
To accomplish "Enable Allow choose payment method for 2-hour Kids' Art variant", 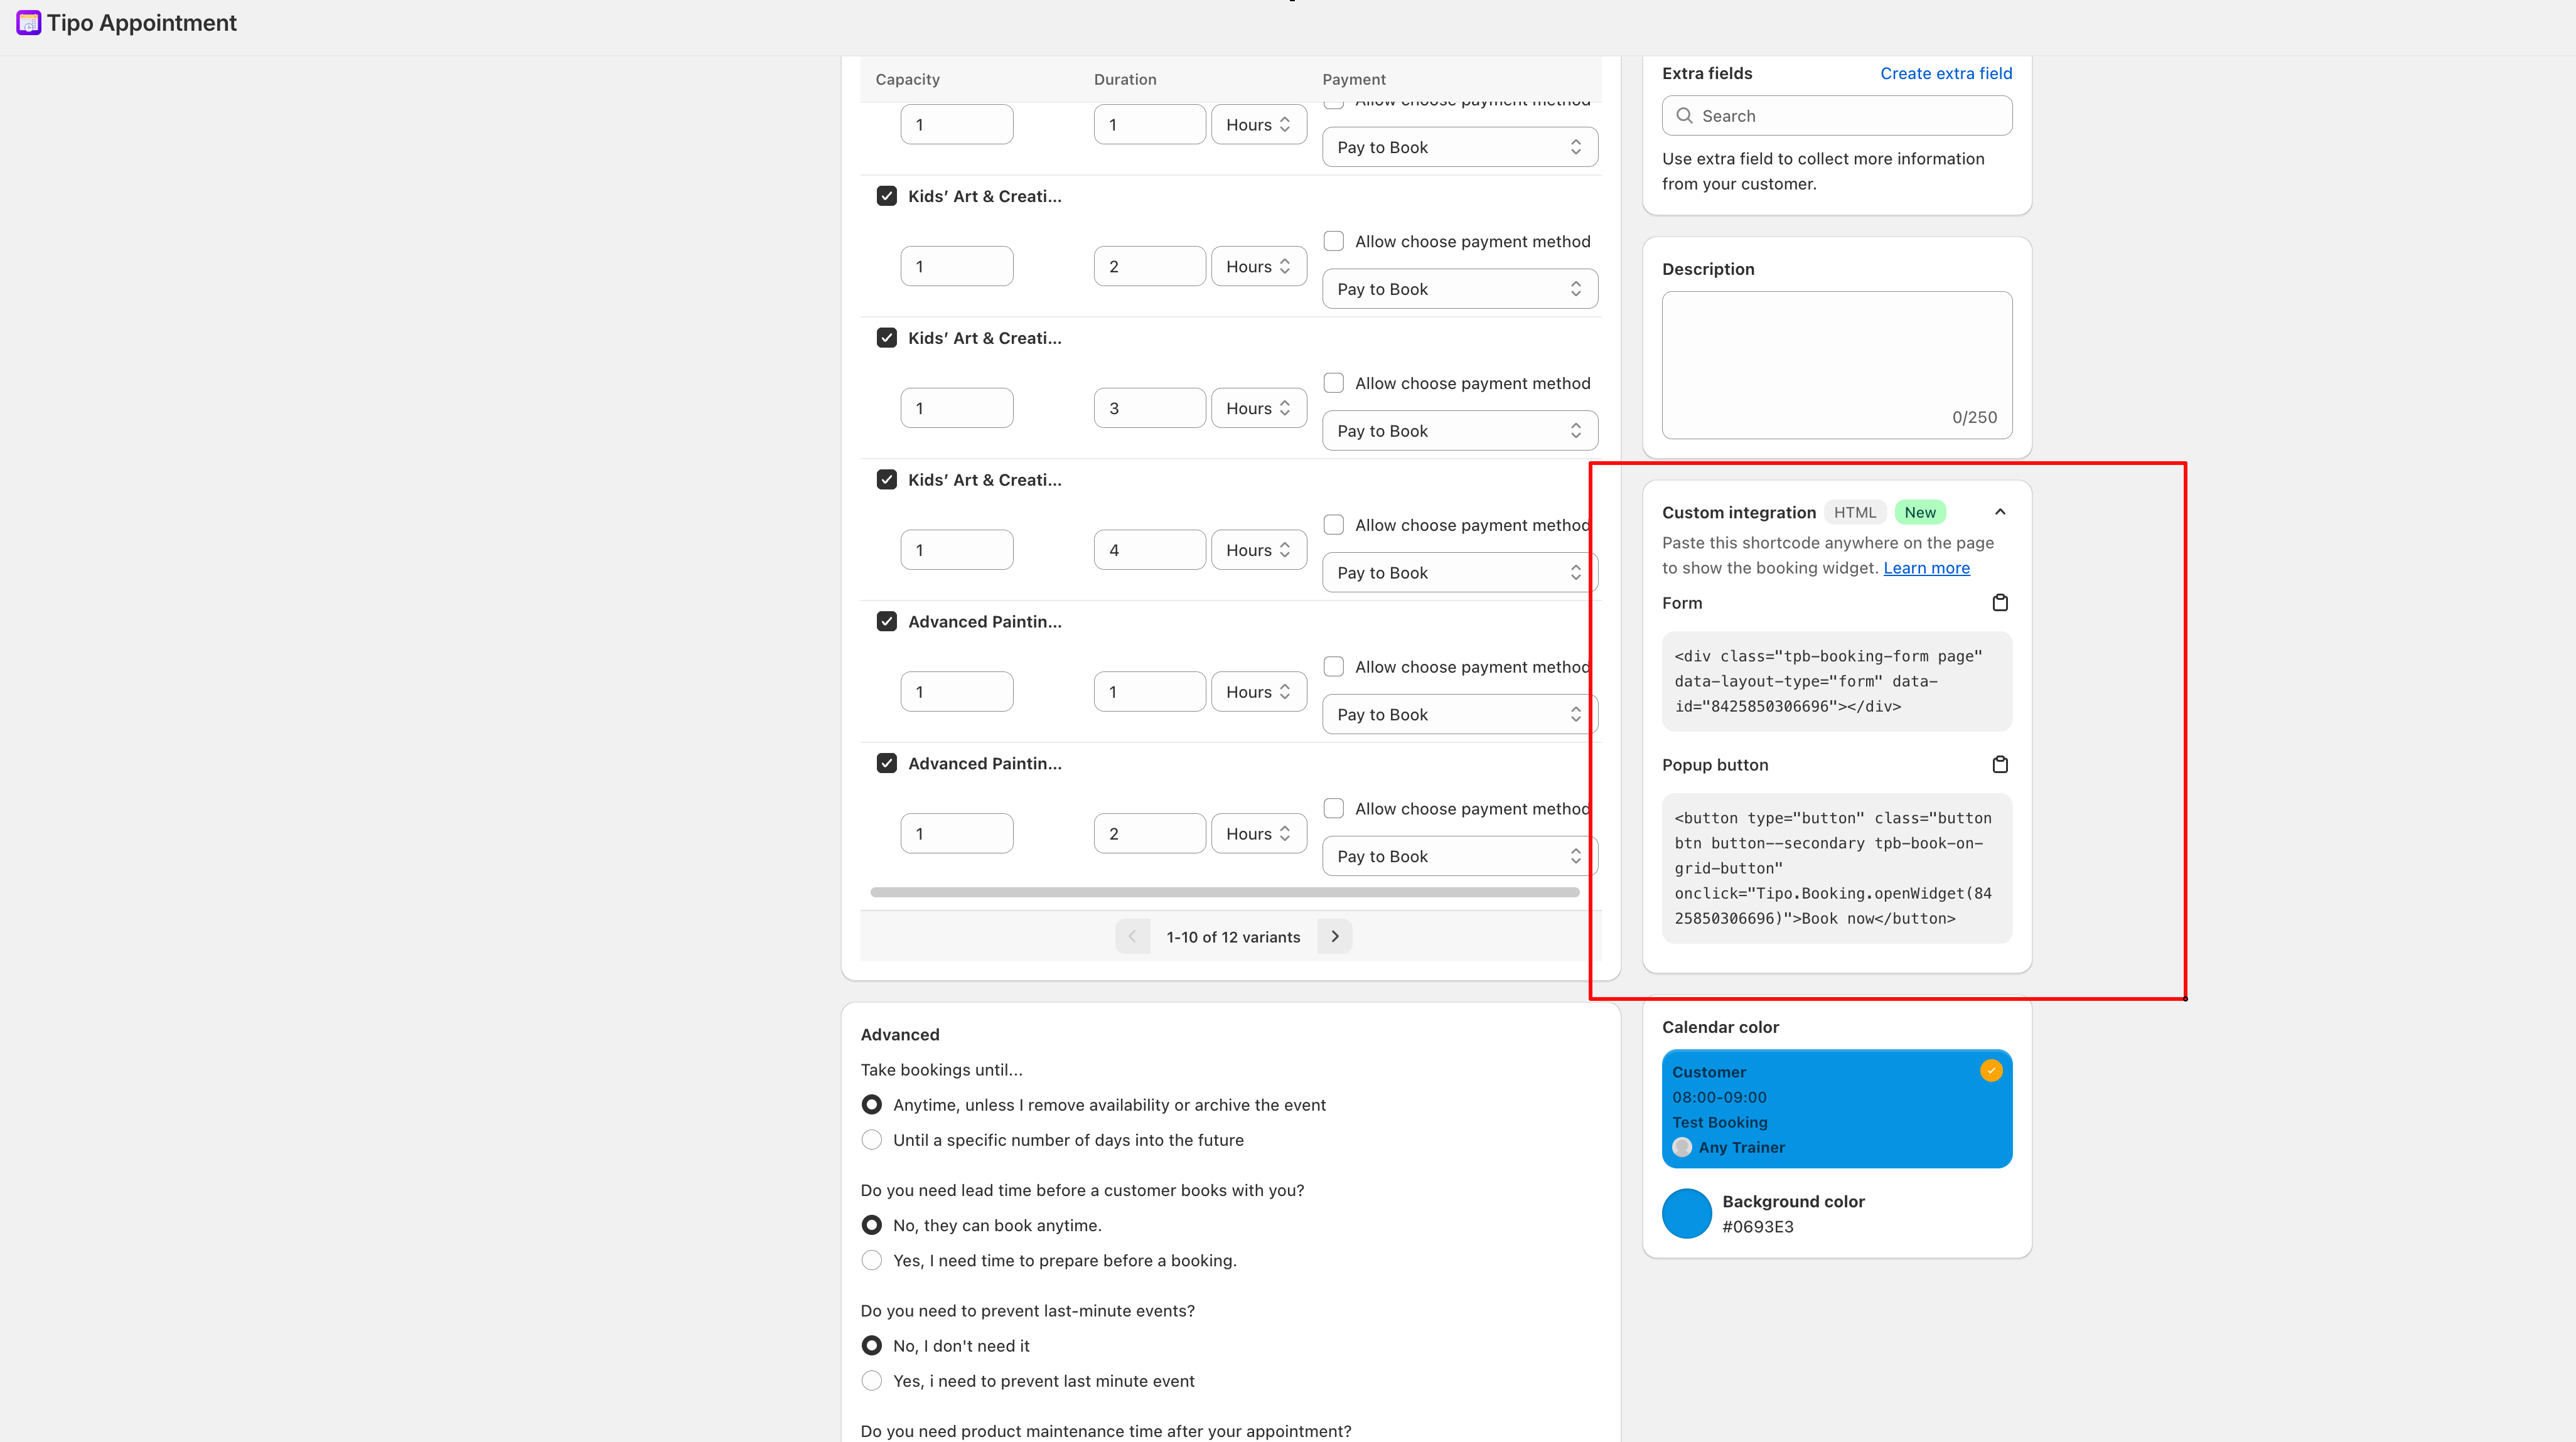I will [x=1333, y=241].
